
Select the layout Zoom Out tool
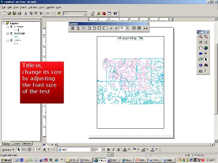coord(78,28)
